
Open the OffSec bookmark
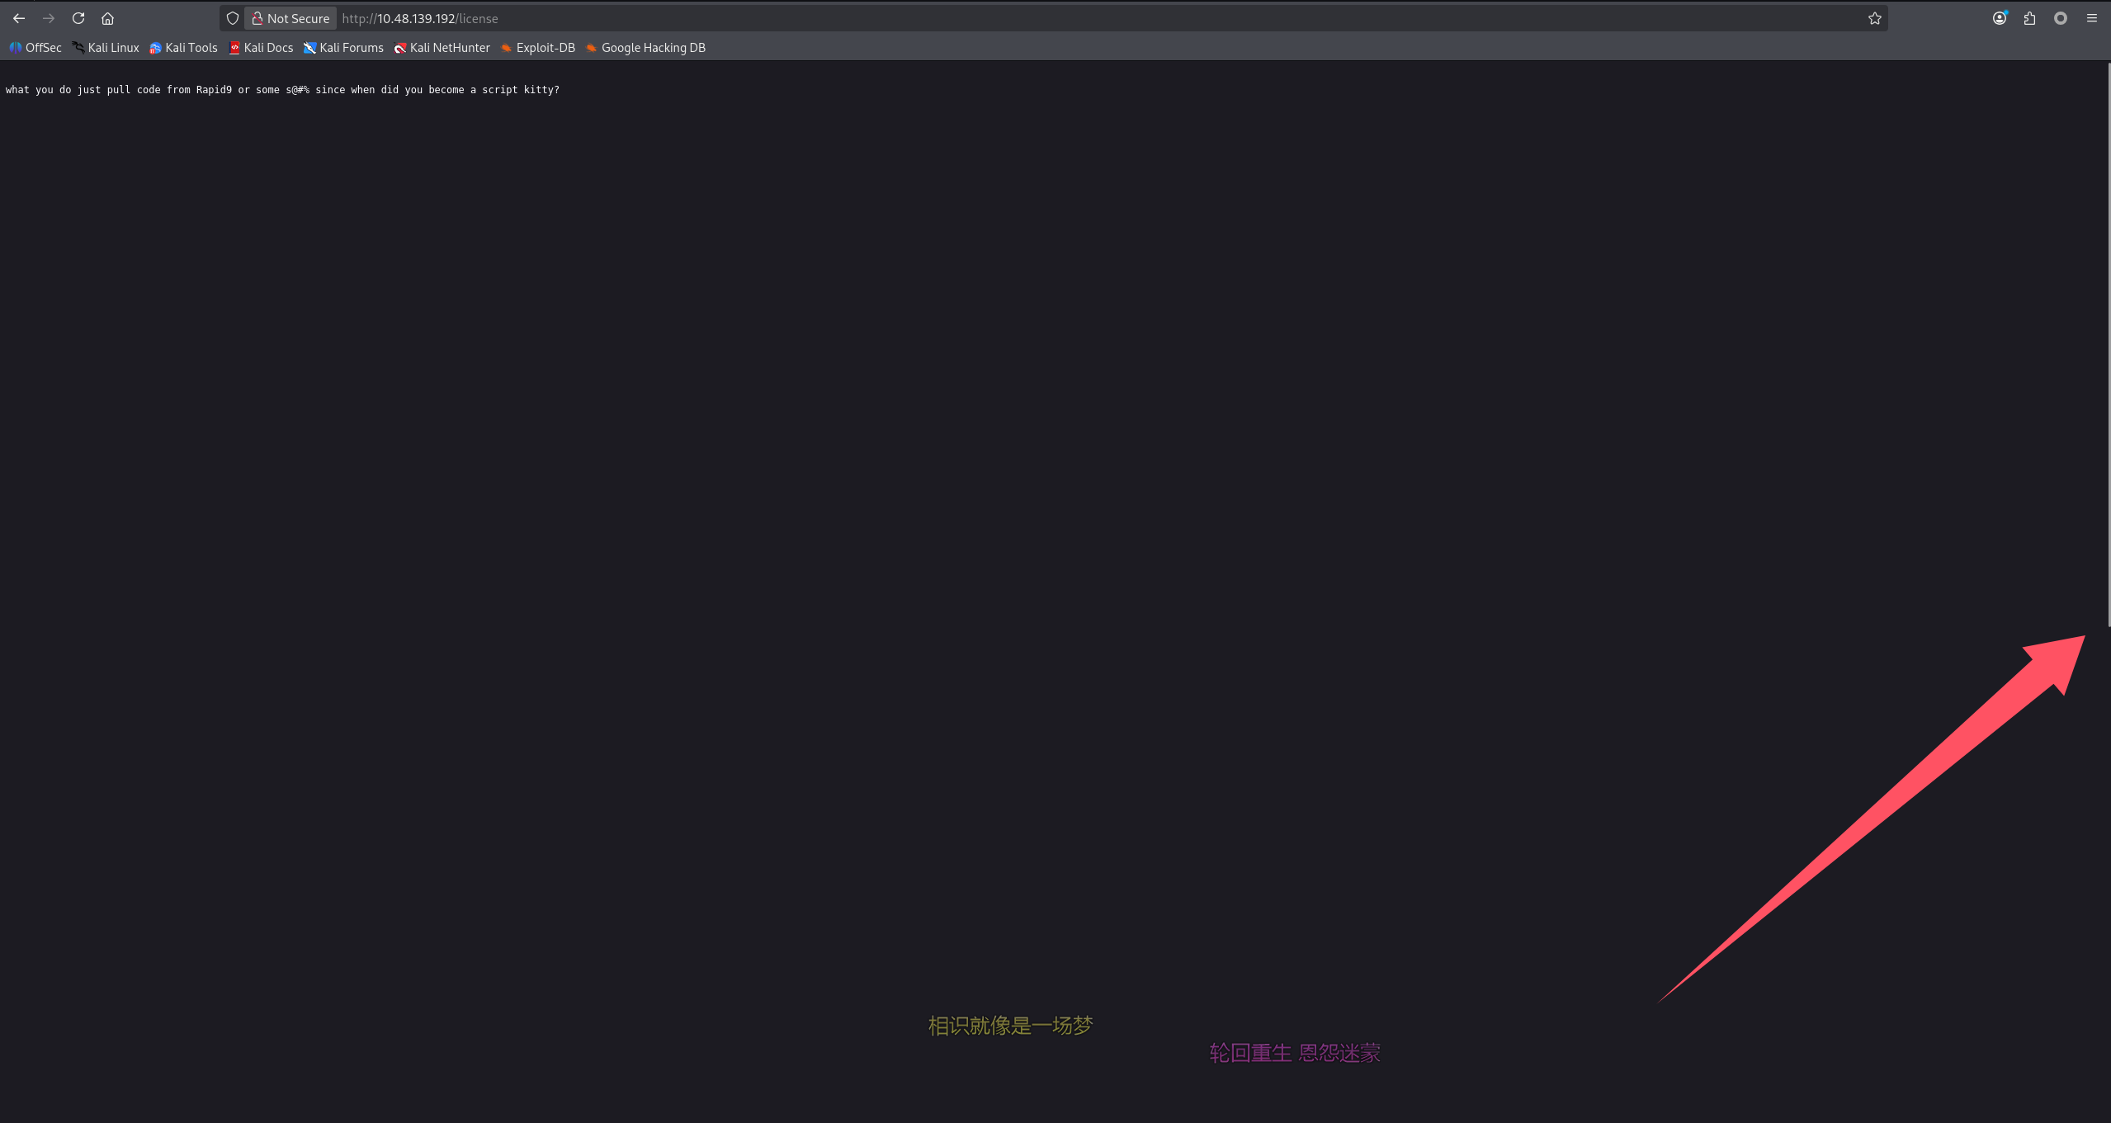click(35, 48)
